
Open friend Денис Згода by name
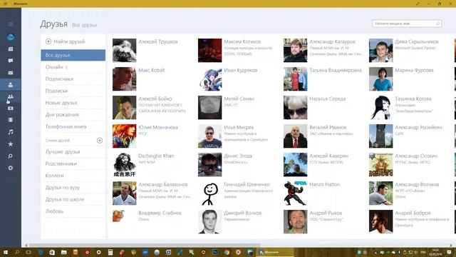click(x=238, y=156)
